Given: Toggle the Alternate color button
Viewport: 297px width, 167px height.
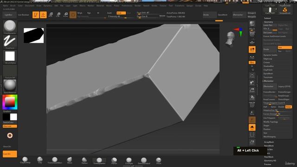Looking at the screenshot, I should point(10,126).
